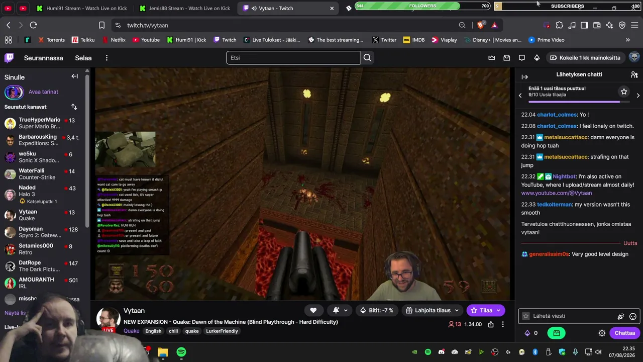This screenshot has width=643, height=362.
Task: Toggle the browser sidebar panel
Action: point(584,25)
